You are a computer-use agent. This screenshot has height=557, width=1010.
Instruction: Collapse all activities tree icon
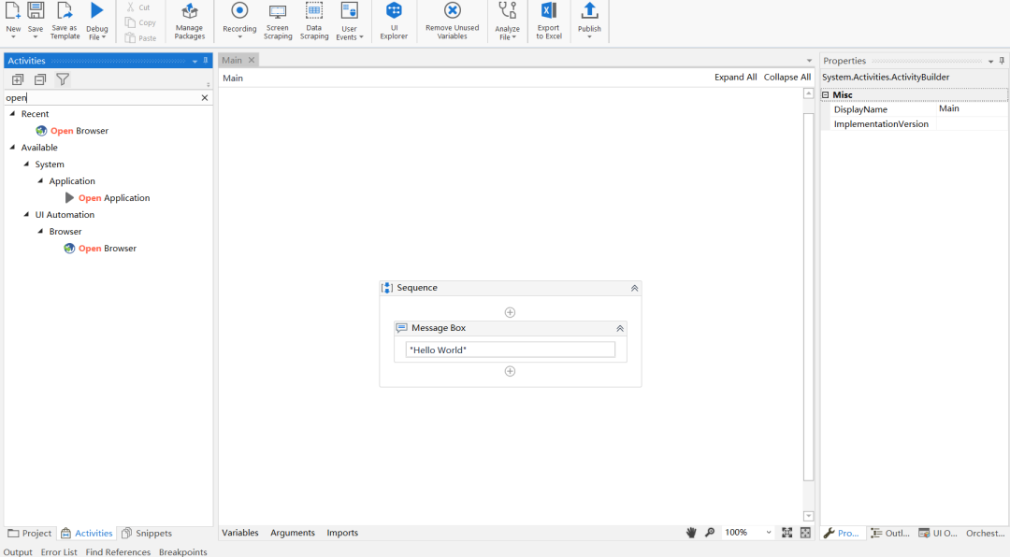click(x=40, y=79)
